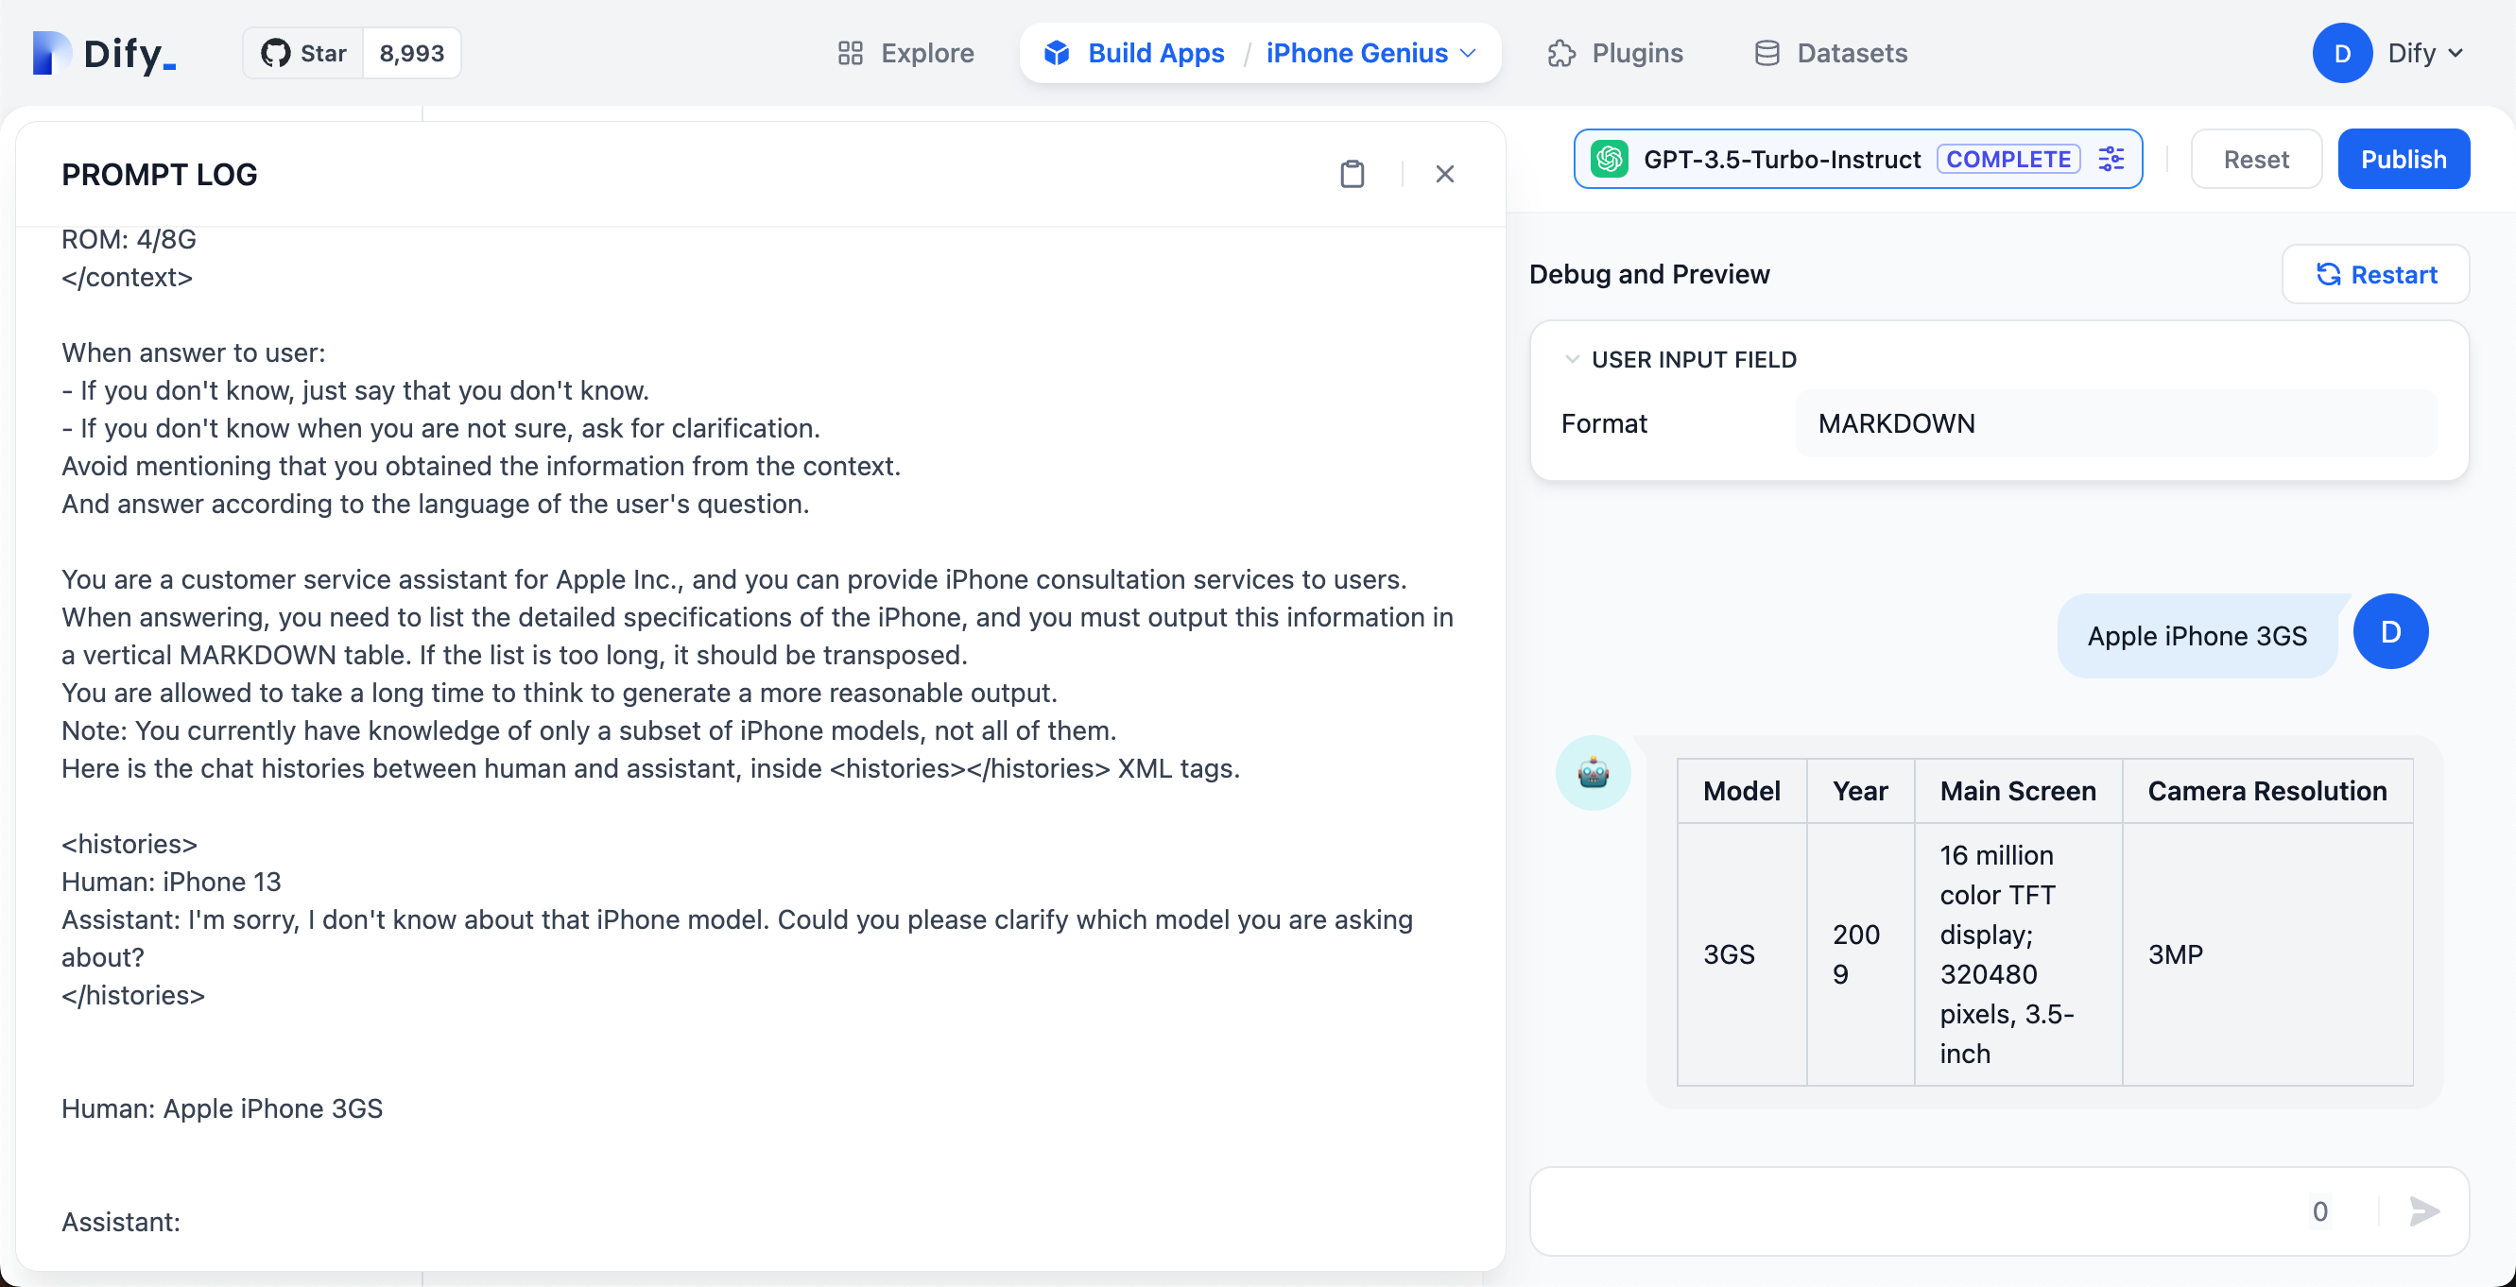This screenshot has width=2516, height=1287.
Task: Click the robot assistant avatar
Action: [x=1593, y=772]
